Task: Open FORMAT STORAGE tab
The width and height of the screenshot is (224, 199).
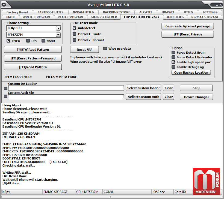Action: click(205, 17)
